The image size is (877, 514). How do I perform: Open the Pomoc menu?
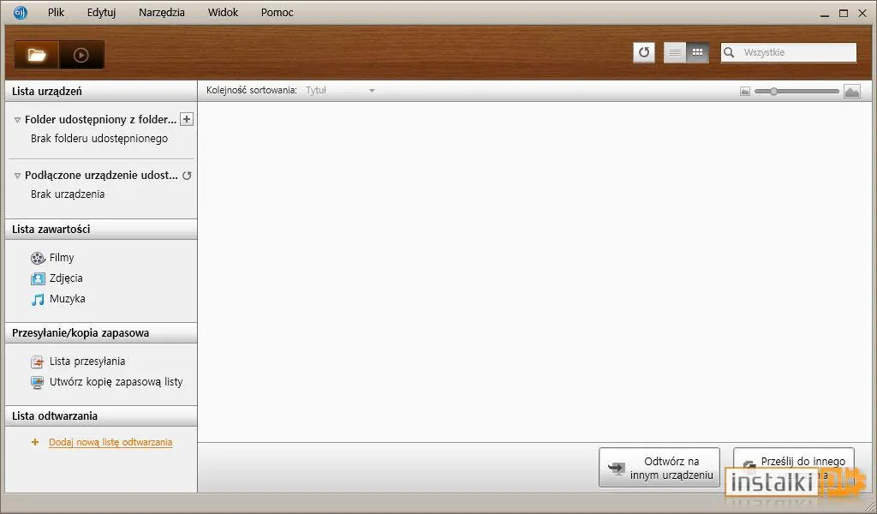[x=277, y=12]
